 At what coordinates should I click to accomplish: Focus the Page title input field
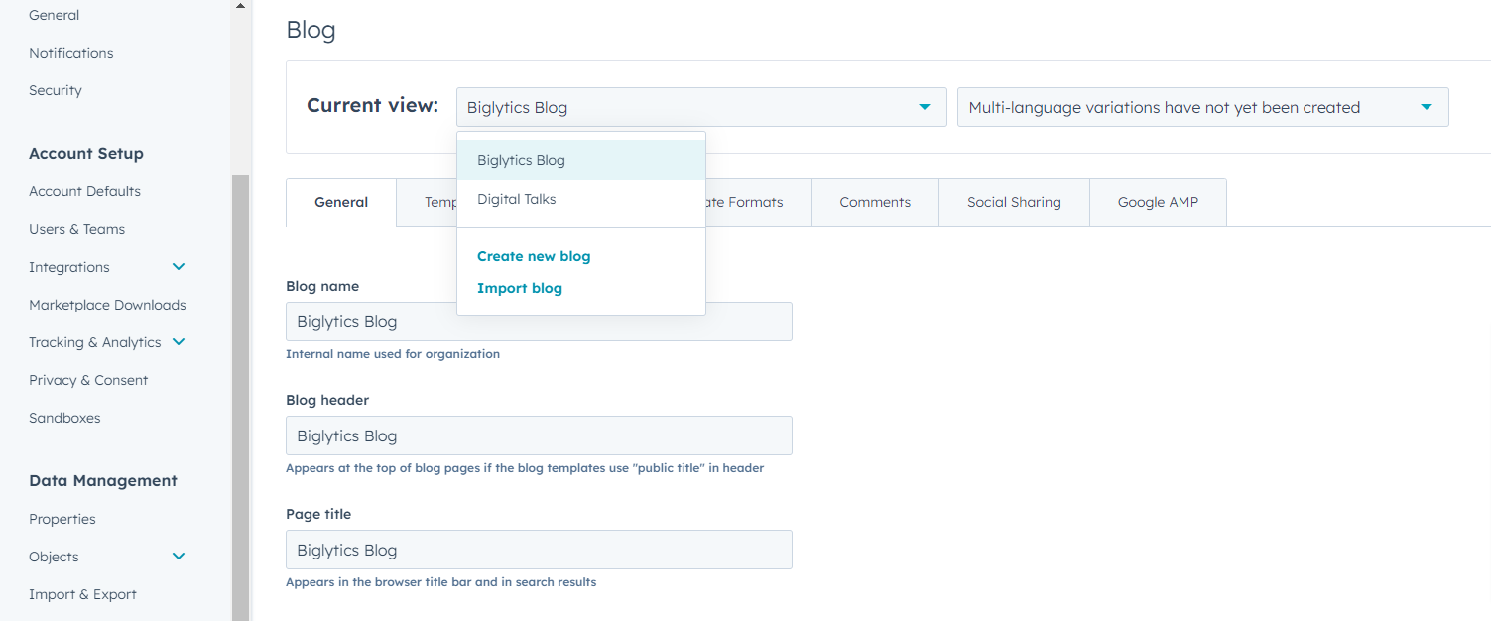(x=539, y=550)
